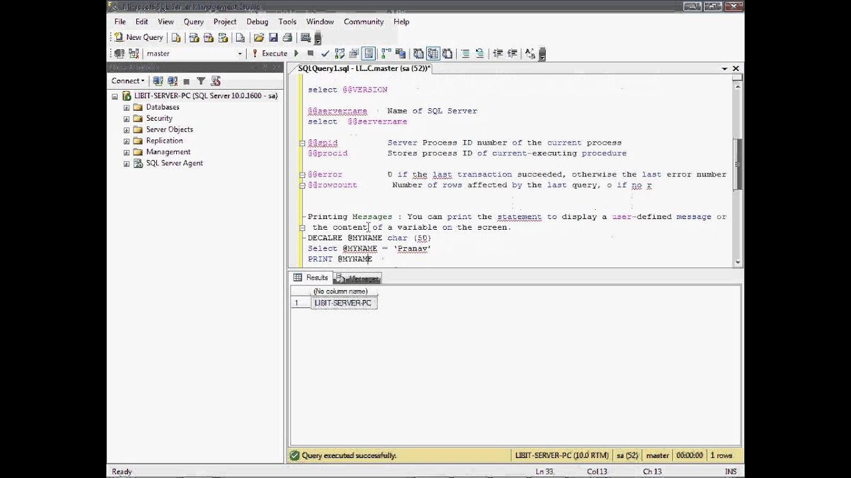851x478 pixels.
Task: Execute the query
Action: tap(269, 54)
